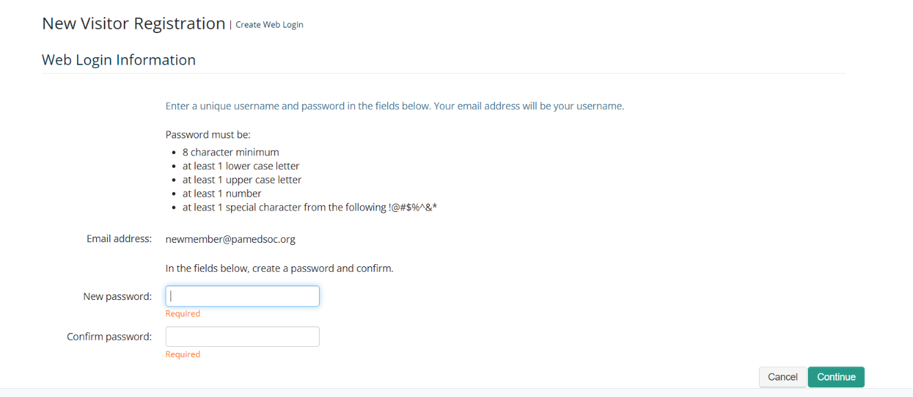Click the New password input field
Image resolution: width=913 pixels, height=397 pixels.
(x=243, y=297)
